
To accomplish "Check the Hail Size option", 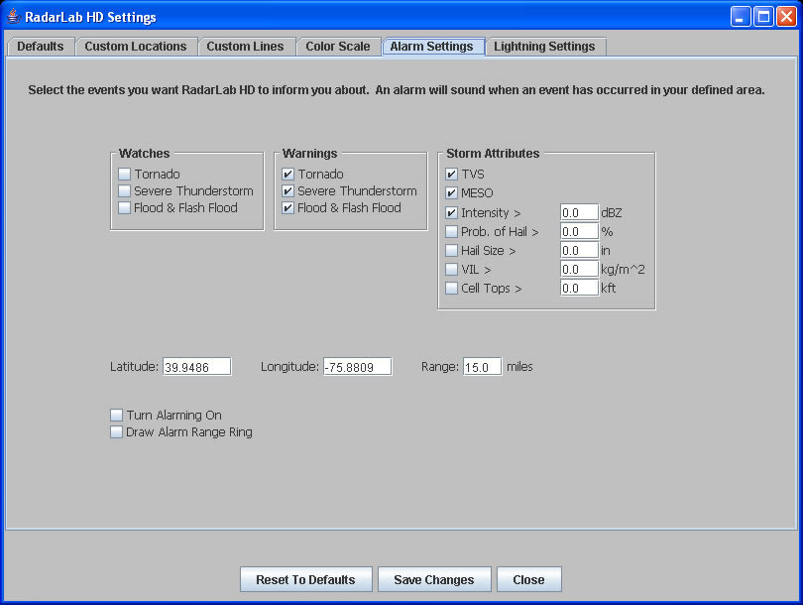I will pyautogui.click(x=451, y=251).
